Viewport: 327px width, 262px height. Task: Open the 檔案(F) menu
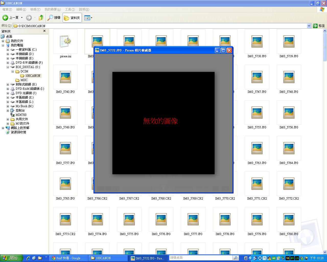coord(7,9)
